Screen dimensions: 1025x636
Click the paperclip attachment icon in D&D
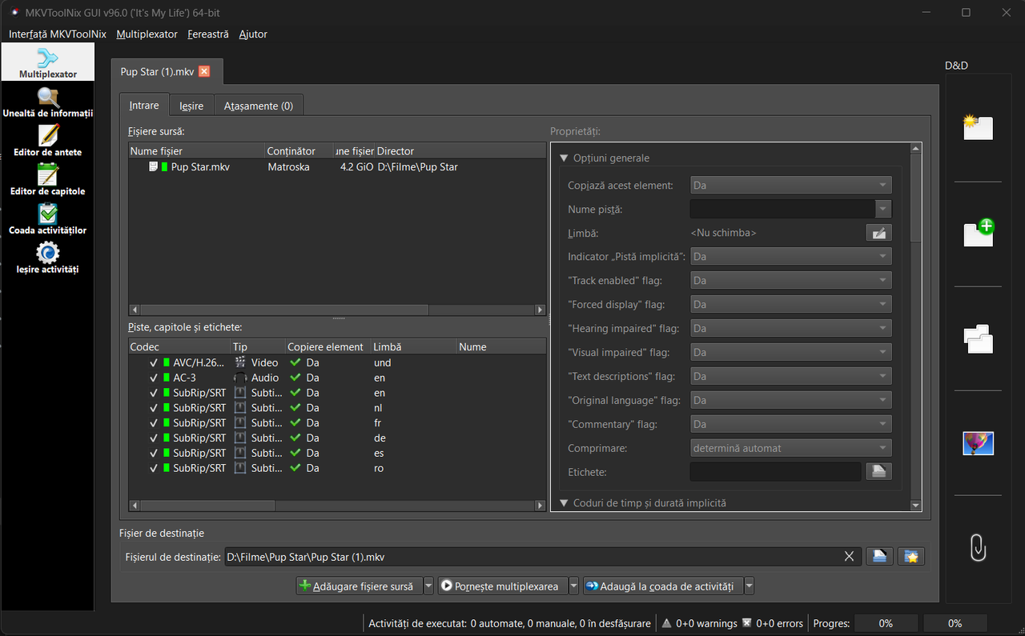coord(978,547)
